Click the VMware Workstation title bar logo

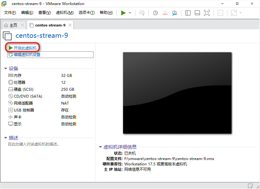coord(4,4)
